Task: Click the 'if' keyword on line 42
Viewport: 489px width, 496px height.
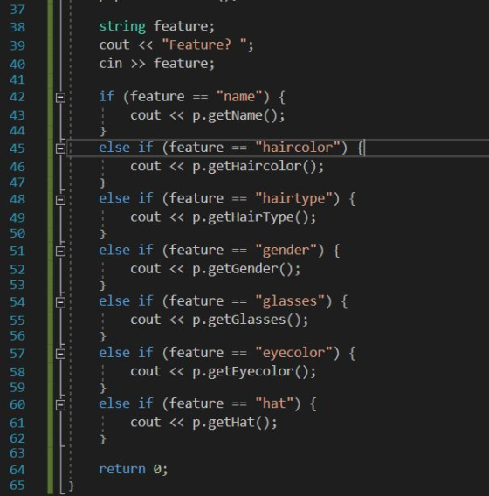Action: [x=107, y=96]
